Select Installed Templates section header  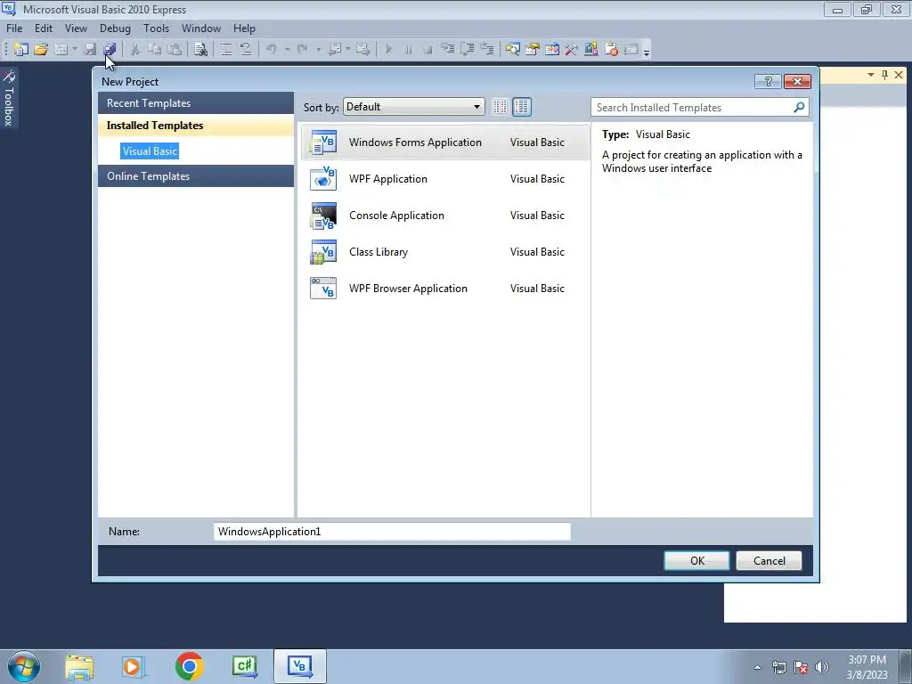(195, 126)
